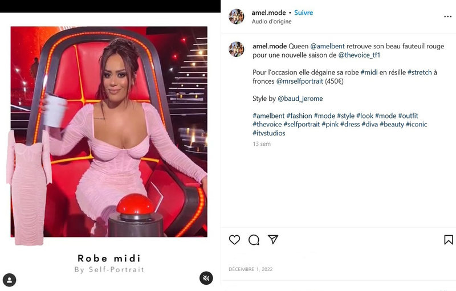Screen dimensions: 456x291
Task: Open amel.mode username in header
Action: [x=268, y=13]
